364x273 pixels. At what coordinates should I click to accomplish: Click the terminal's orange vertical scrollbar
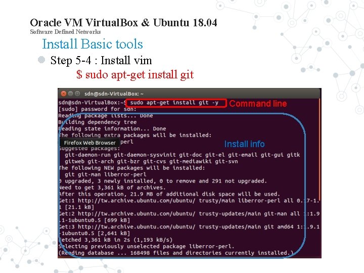click(x=320, y=149)
